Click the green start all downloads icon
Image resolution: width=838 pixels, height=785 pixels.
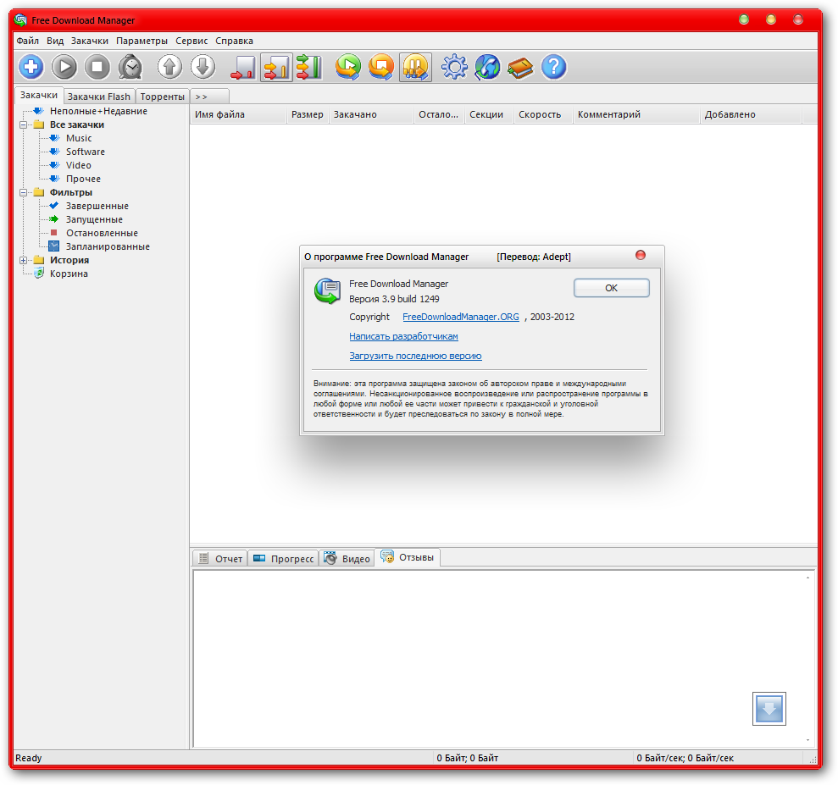(x=348, y=67)
